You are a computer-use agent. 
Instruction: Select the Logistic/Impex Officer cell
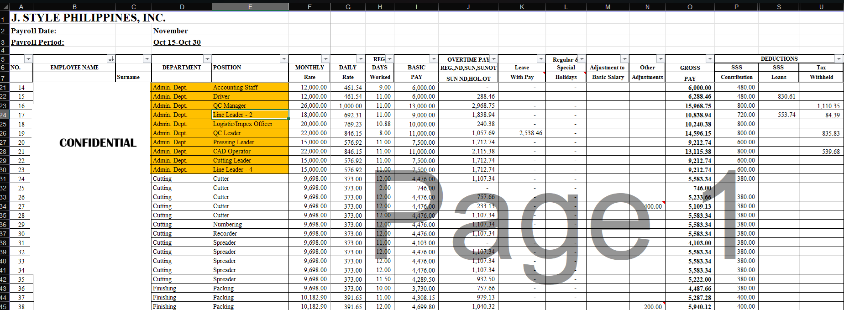(250, 124)
